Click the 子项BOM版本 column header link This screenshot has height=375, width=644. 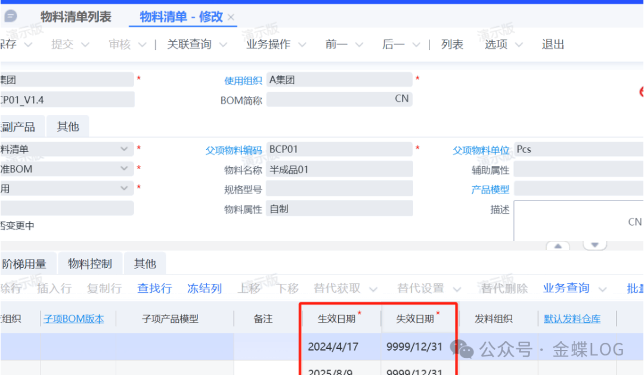73,319
